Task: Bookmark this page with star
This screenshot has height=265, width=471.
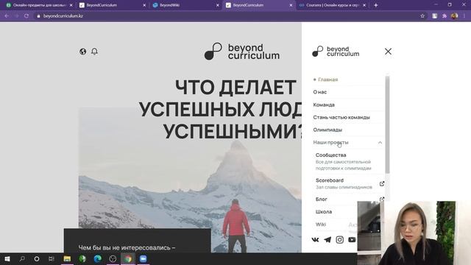Action: pos(422,16)
